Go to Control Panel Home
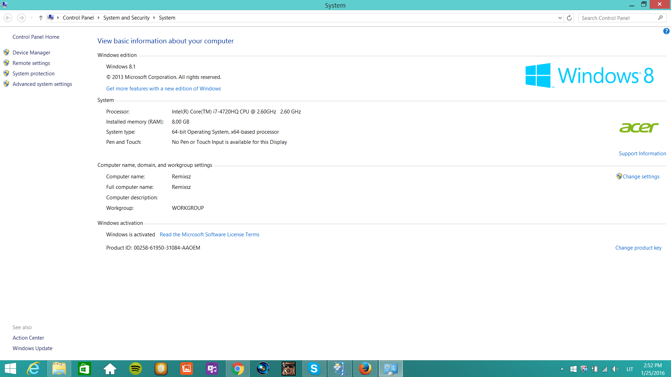 pyautogui.click(x=36, y=37)
